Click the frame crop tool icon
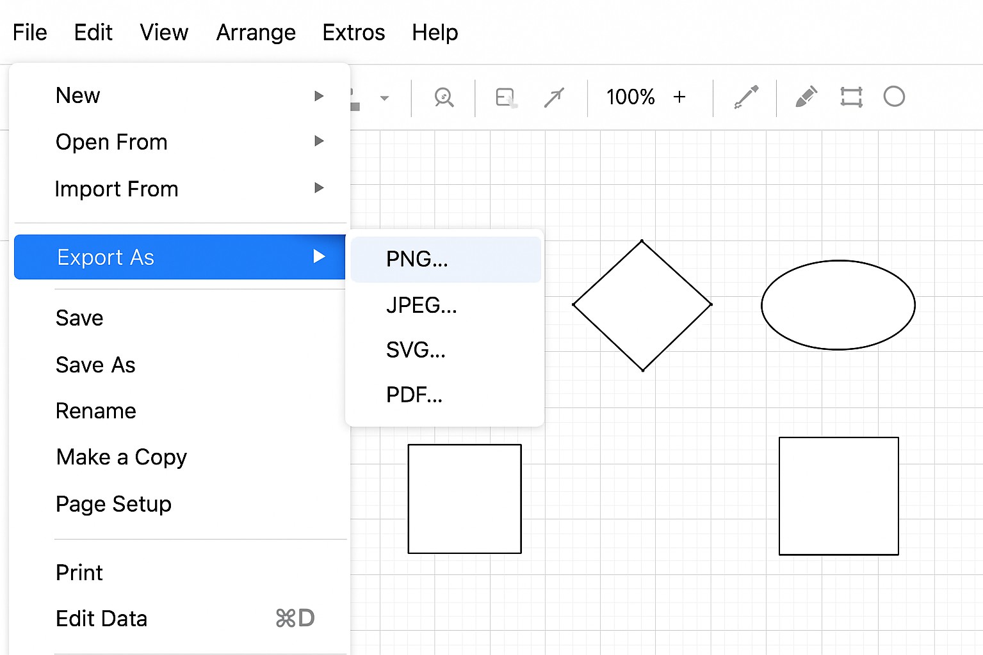Image resolution: width=983 pixels, height=655 pixels. [x=851, y=97]
